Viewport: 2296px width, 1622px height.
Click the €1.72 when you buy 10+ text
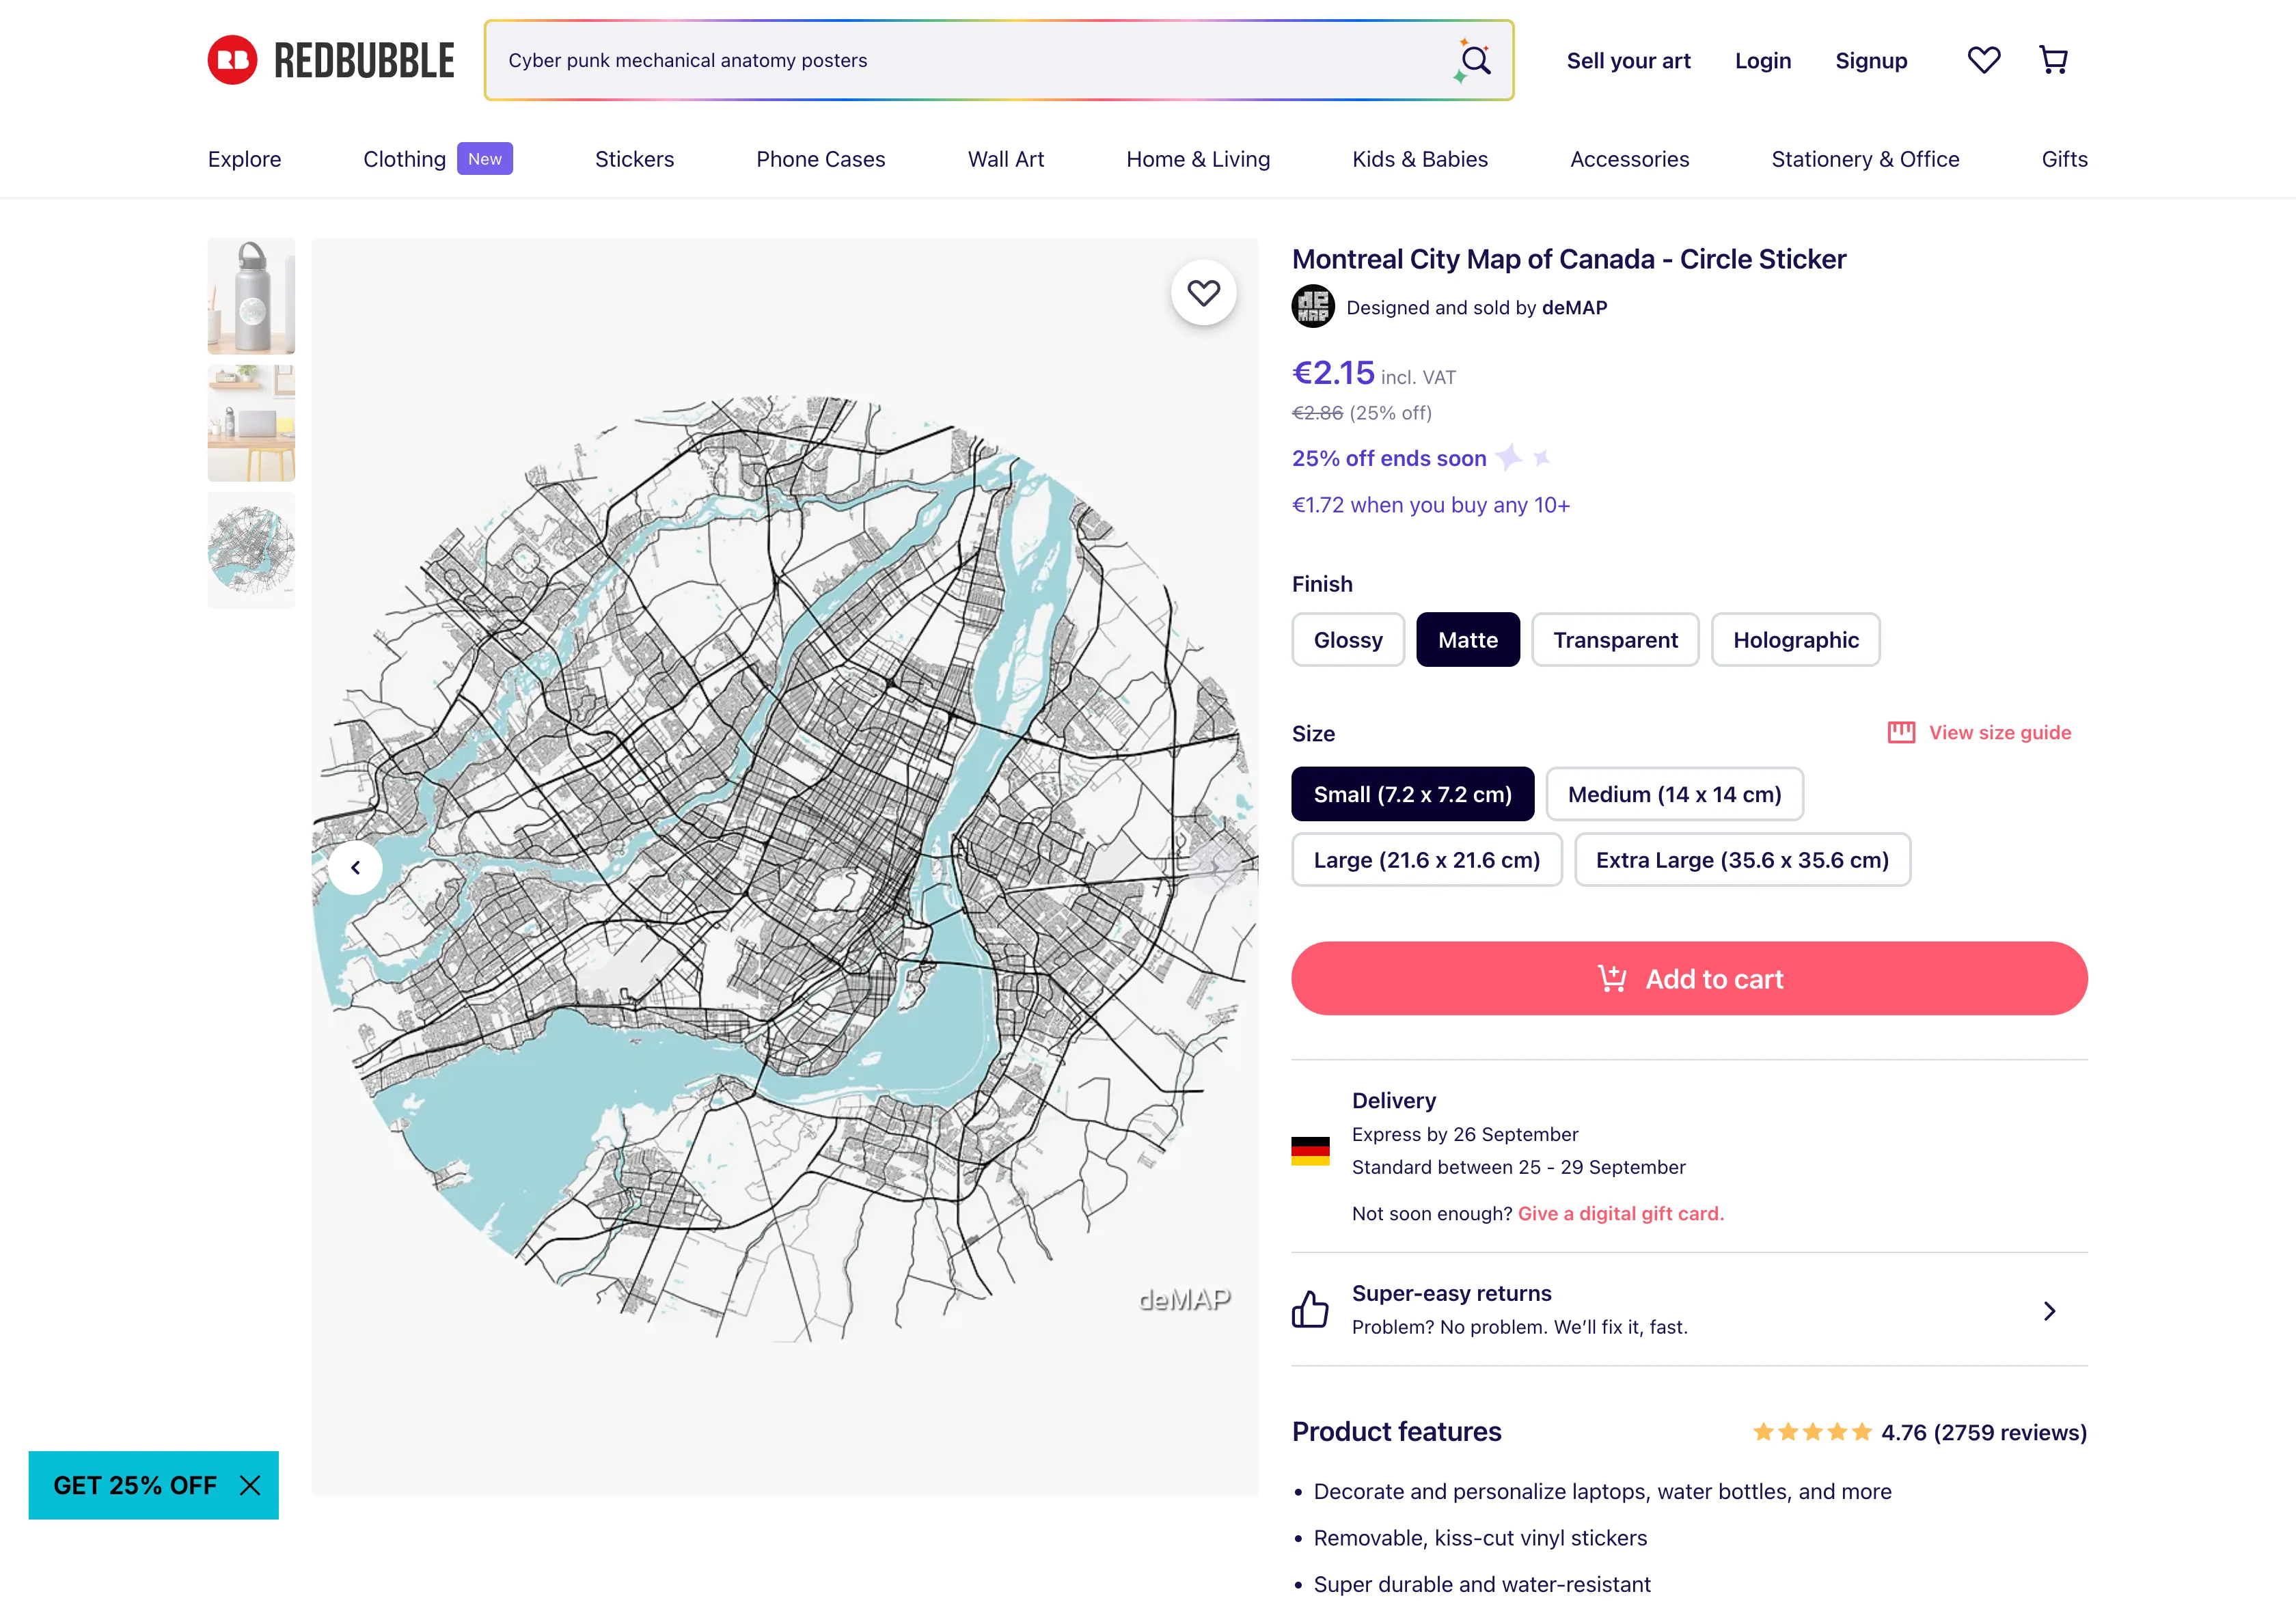(x=1430, y=505)
